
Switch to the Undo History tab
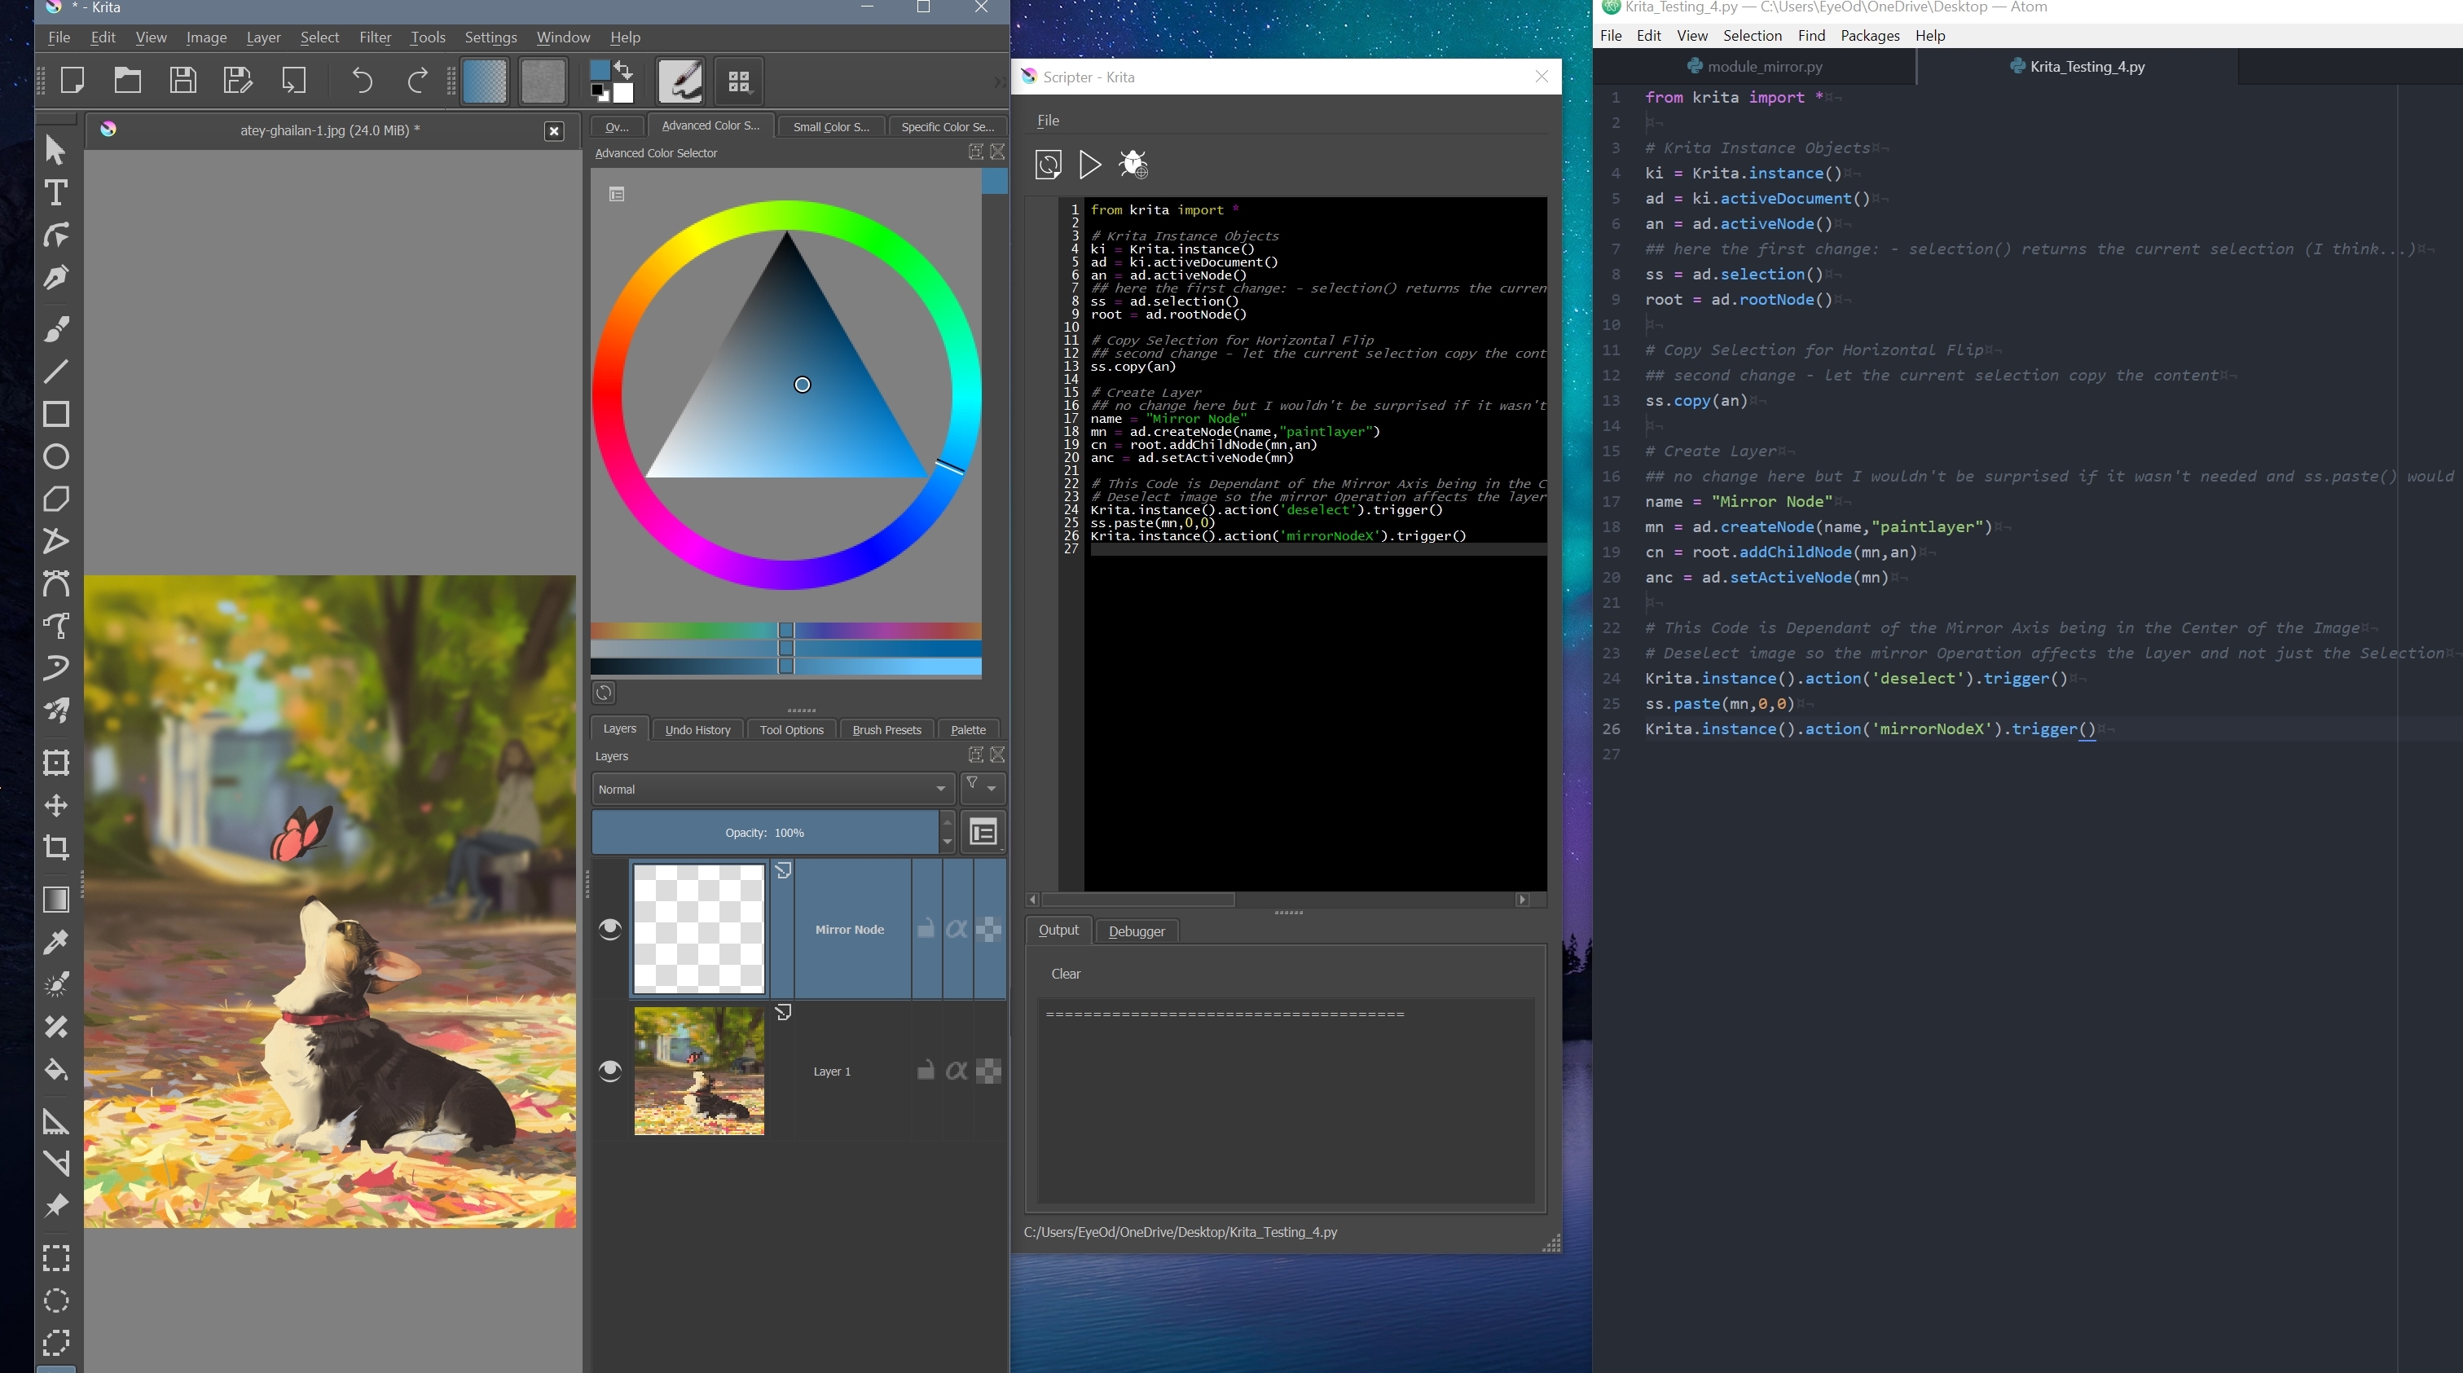[697, 729]
